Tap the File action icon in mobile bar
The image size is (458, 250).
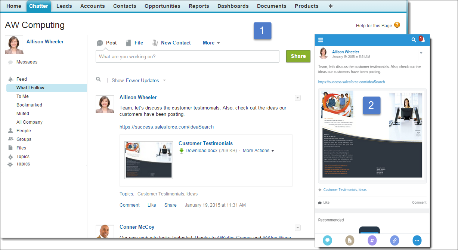pyautogui.click(x=350, y=240)
